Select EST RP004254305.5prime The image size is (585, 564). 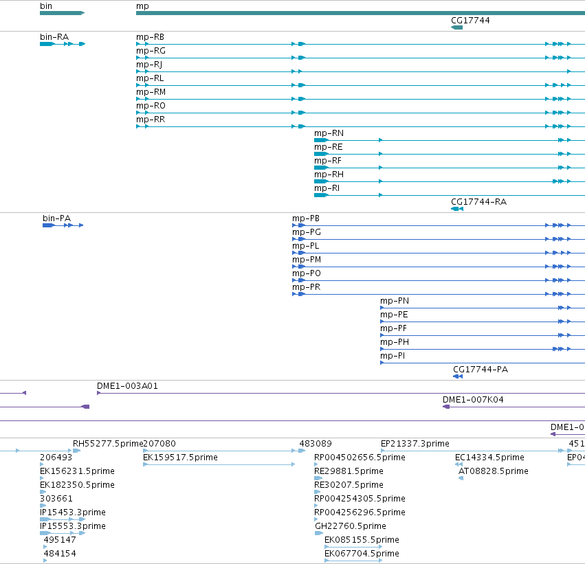[360, 499]
